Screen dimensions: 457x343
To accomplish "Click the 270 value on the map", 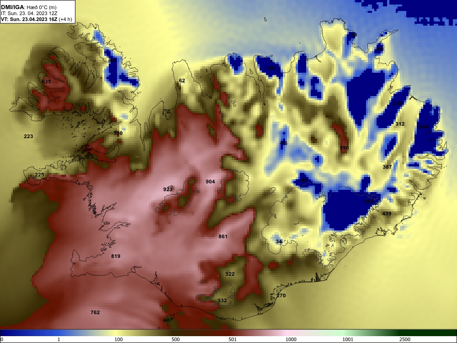I will pos(281,295).
